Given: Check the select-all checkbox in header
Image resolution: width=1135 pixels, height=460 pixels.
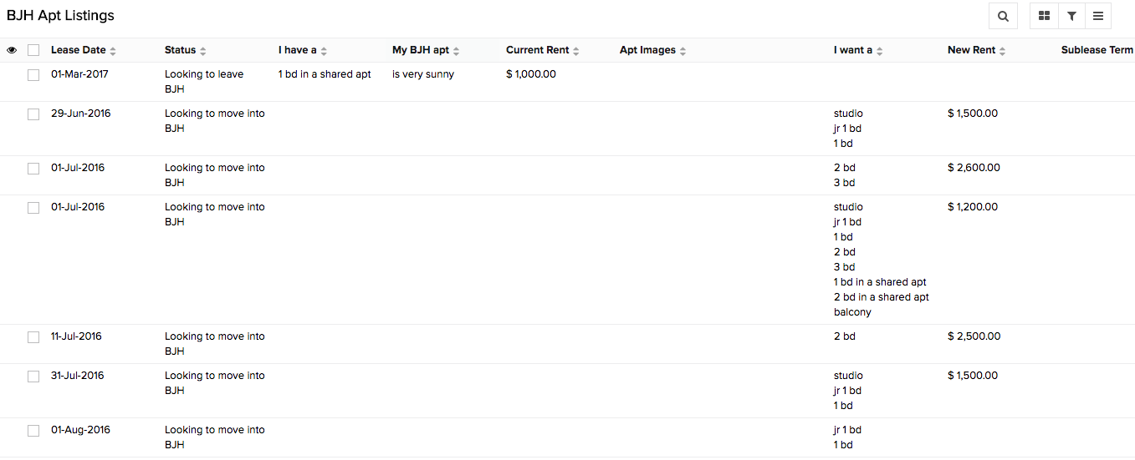Looking at the screenshot, I should [33, 50].
